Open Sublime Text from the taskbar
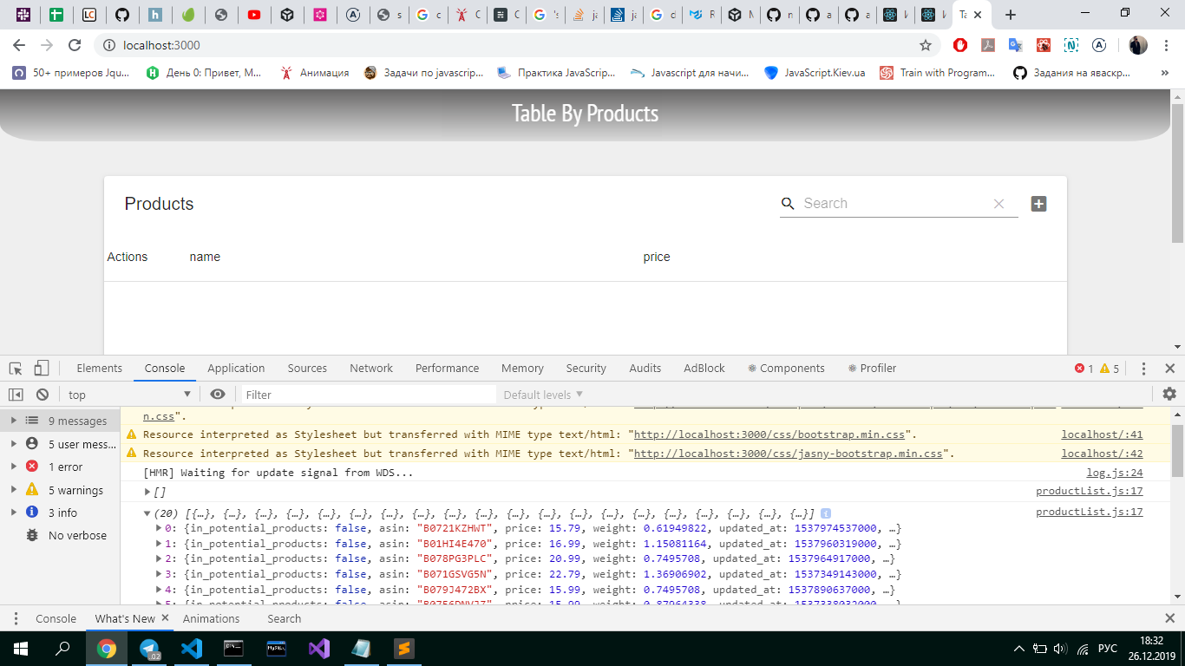Image resolution: width=1185 pixels, height=666 pixels. tap(404, 648)
